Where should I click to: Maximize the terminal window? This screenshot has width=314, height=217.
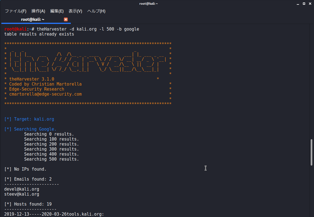coord(304,4)
